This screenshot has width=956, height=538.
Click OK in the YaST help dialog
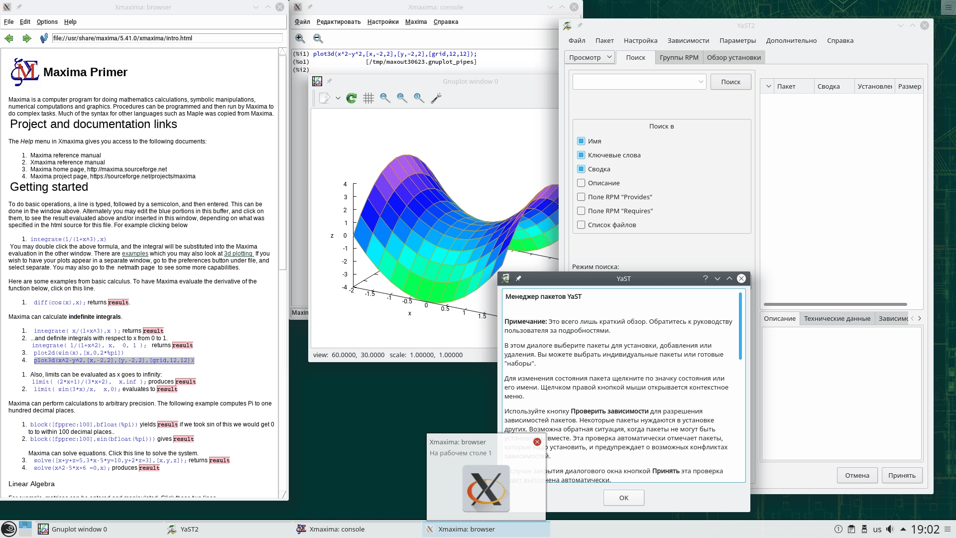click(623, 498)
